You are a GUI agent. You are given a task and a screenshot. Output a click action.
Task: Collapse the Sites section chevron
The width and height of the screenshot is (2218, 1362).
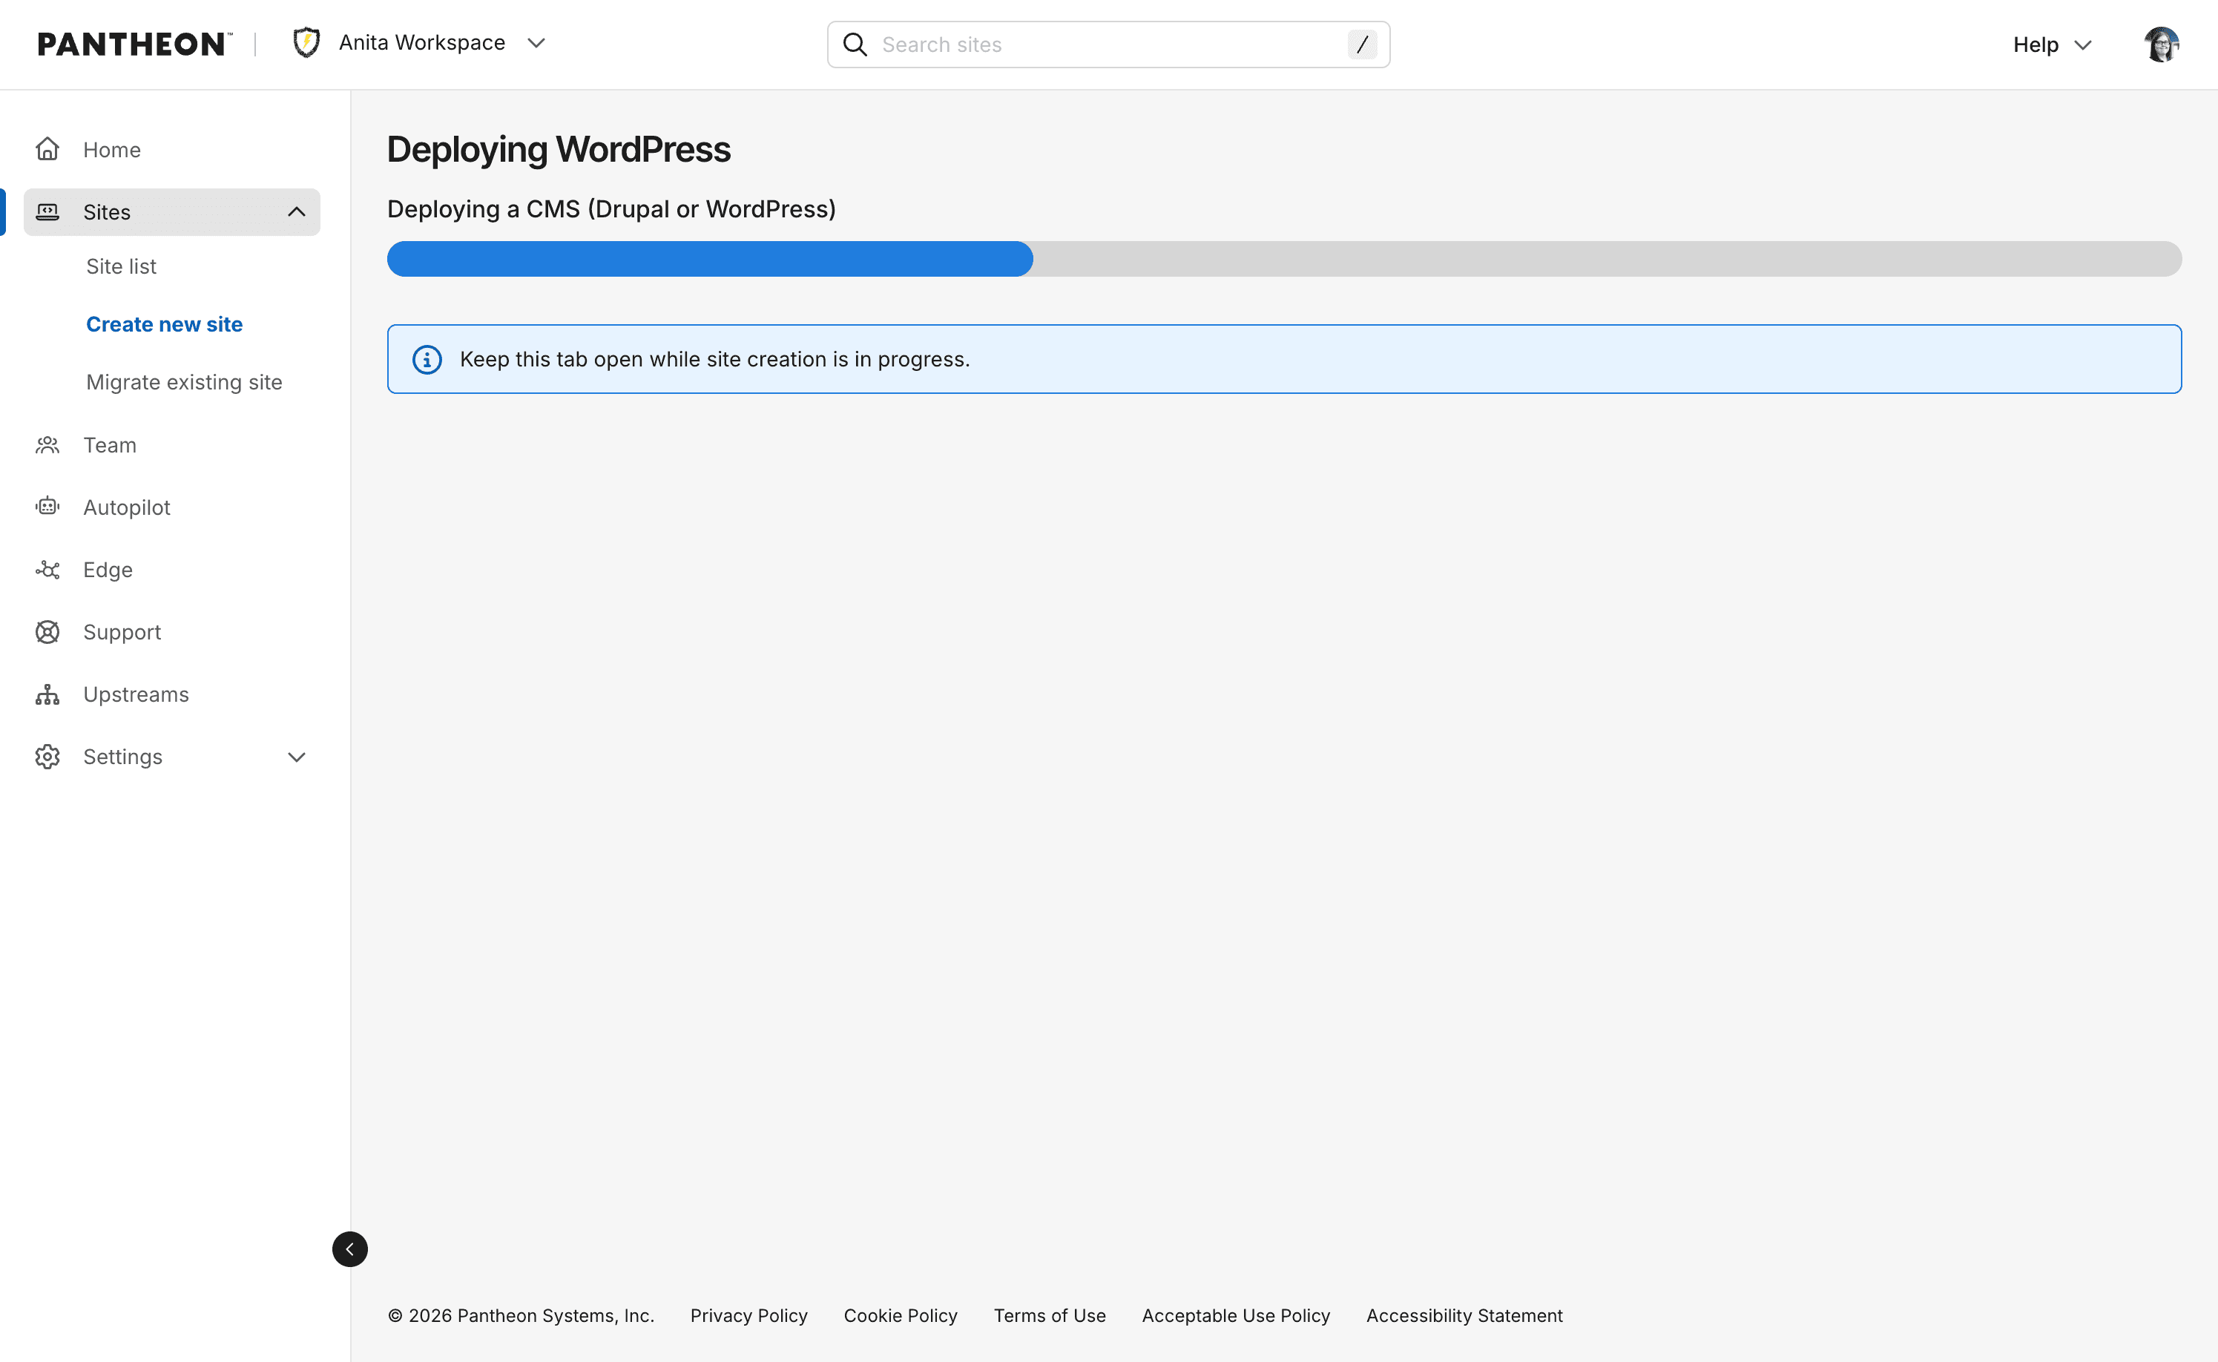(x=296, y=213)
